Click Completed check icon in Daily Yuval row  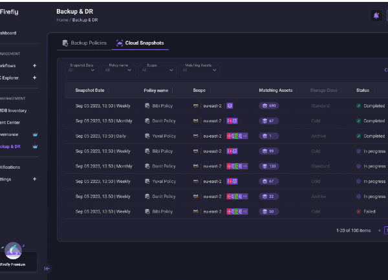(x=358, y=136)
